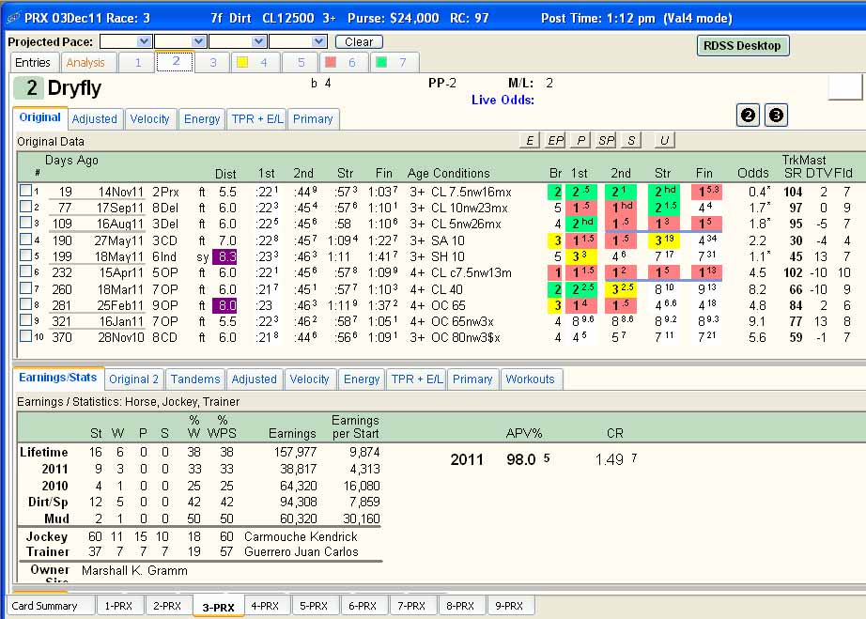Click the 14Nov11 race date cell
The width and height of the screenshot is (866, 619).
[121, 192]
